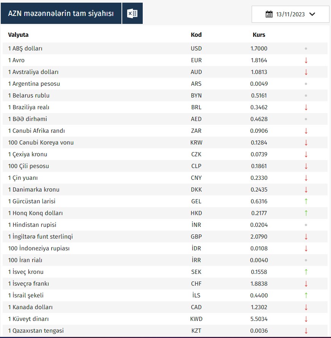Click the red down arrow for EUR
331x338 pixels.
pyautogui.click(x=306, y=60)
